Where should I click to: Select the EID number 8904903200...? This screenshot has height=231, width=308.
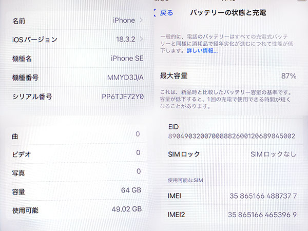tap(232, 136)
